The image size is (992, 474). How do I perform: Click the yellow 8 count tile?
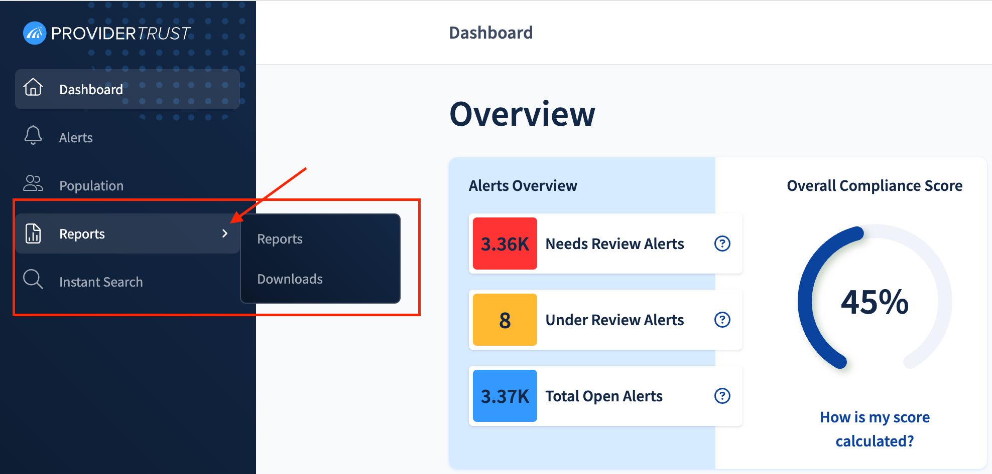point(505,320)
